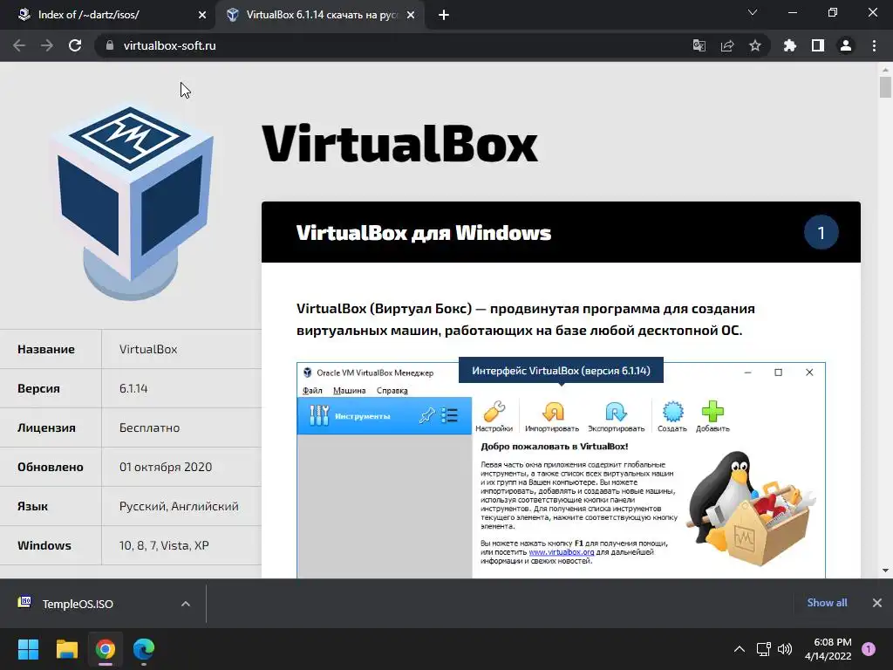Click the date 01 октября 2020
The width and height of the screenshot is (893, 670).
(166, 468)
